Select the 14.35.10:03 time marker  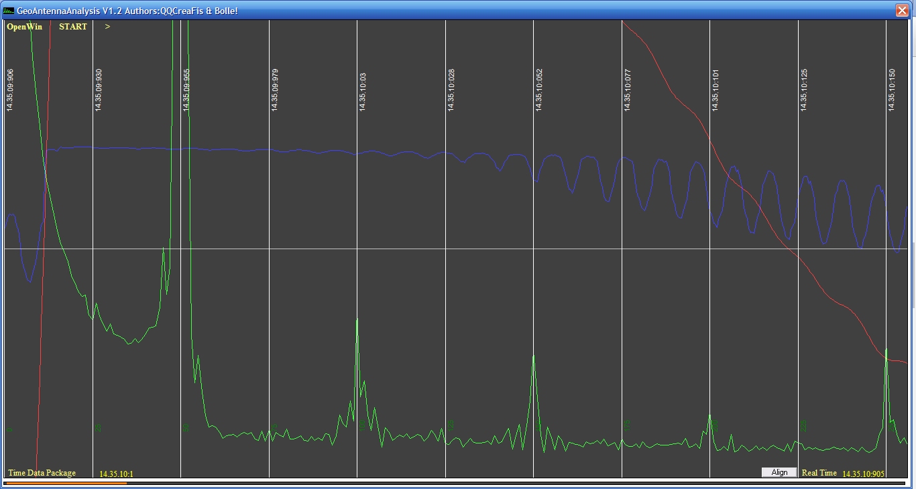click(x=363, y=92)
